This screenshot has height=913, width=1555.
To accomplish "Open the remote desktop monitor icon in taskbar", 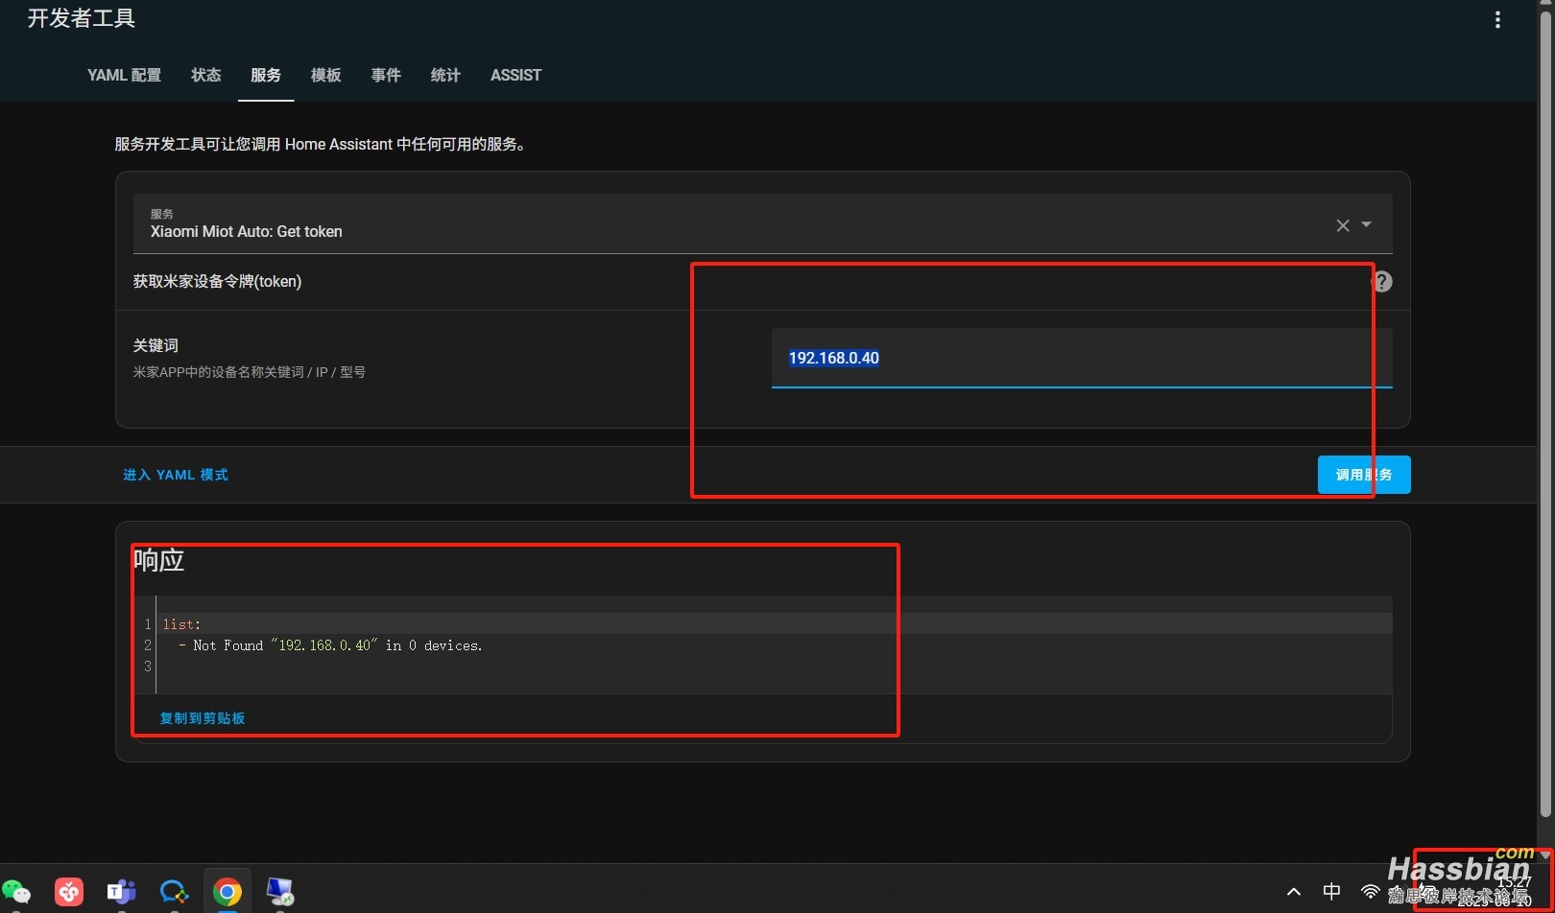I will pyautogui.click(x=280, y=892).
